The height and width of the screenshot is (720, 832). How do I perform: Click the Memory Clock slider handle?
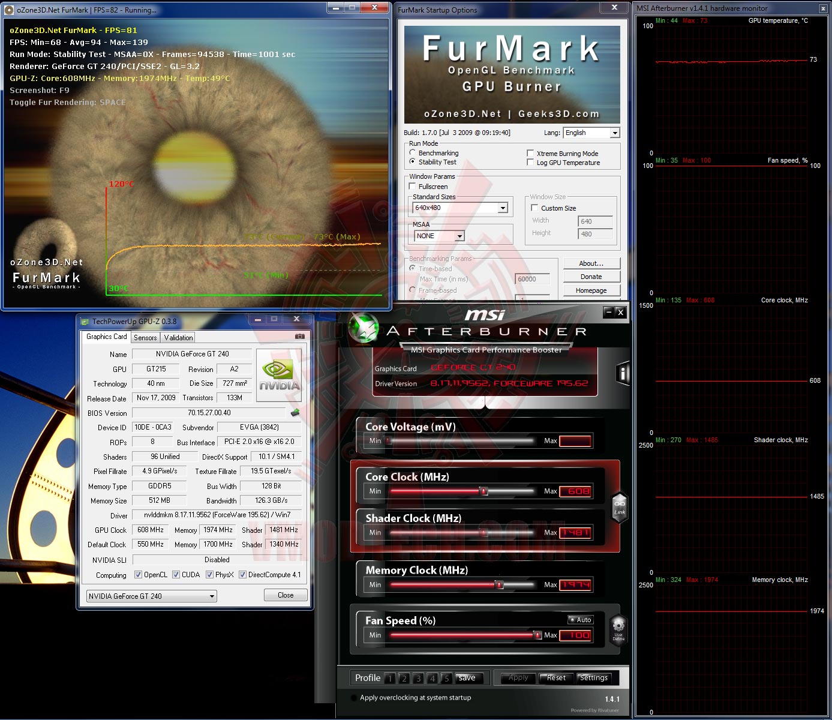click(499, 585)
